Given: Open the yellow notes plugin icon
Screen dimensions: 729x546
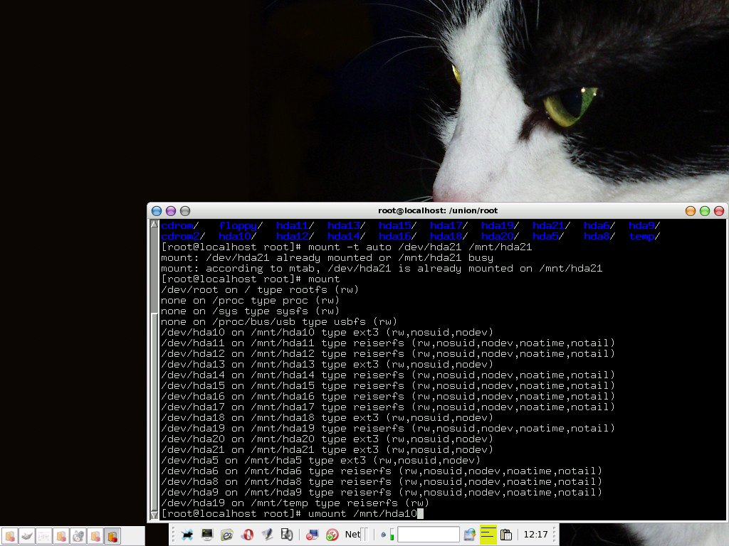Looking at the screenshot, I should tap(488, 535).
